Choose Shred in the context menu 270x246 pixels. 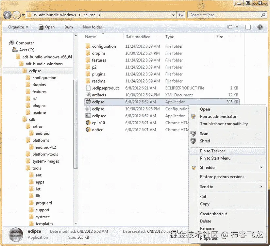[x=205, y=141]
